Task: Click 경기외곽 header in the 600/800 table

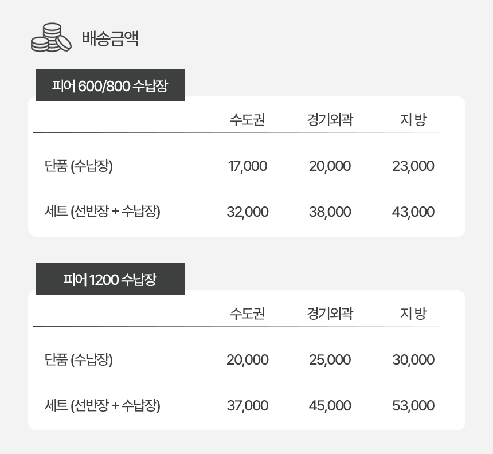Action: tap(330, 120)
